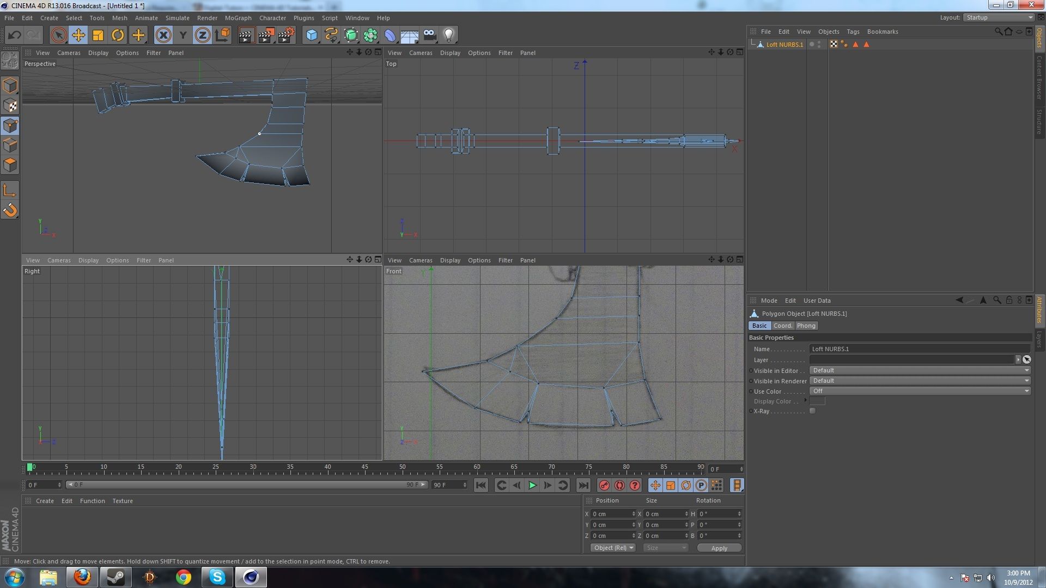Viewport: 1046px width, 588px height.
Task: Click Make Editable icon in left sidebar
Action: (10, 61)
